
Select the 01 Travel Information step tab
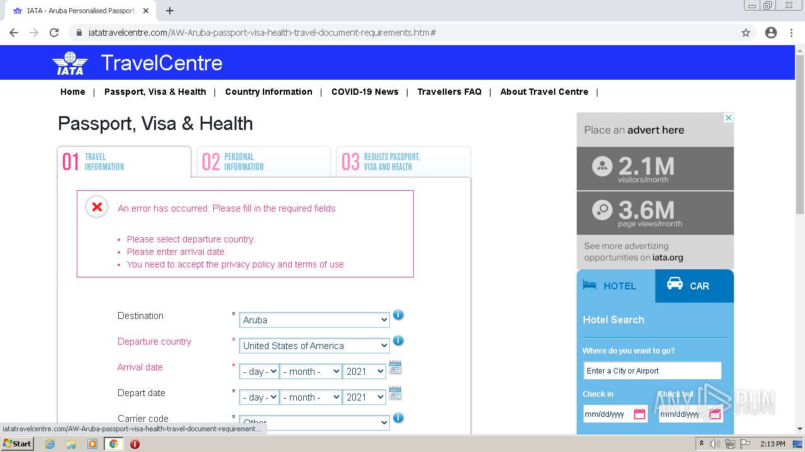(124, 162)
